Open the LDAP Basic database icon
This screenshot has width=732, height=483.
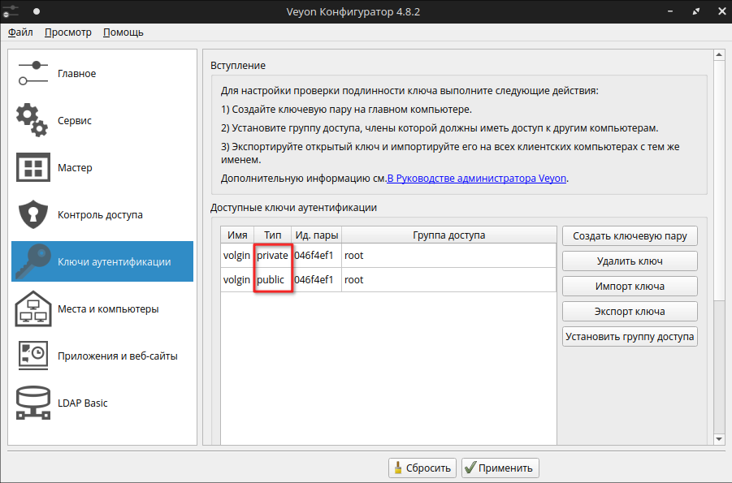(32, 403)
